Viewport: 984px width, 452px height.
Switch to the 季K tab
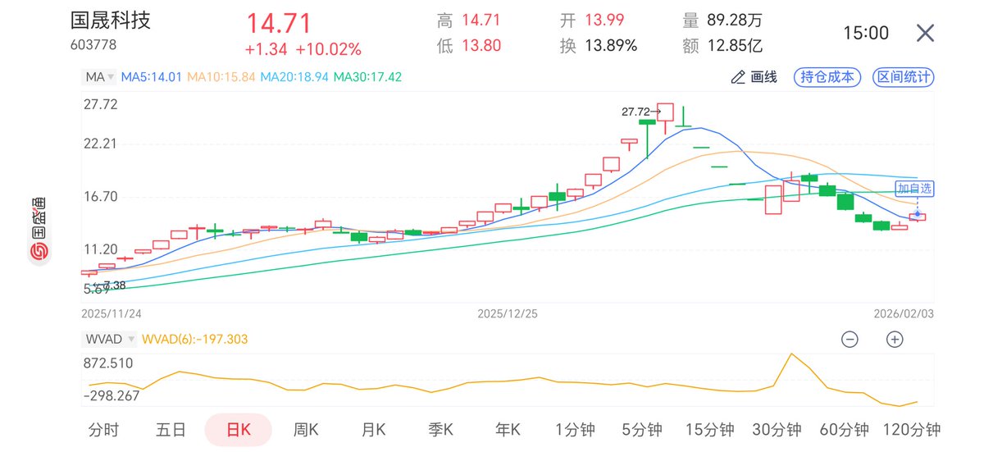441,429
